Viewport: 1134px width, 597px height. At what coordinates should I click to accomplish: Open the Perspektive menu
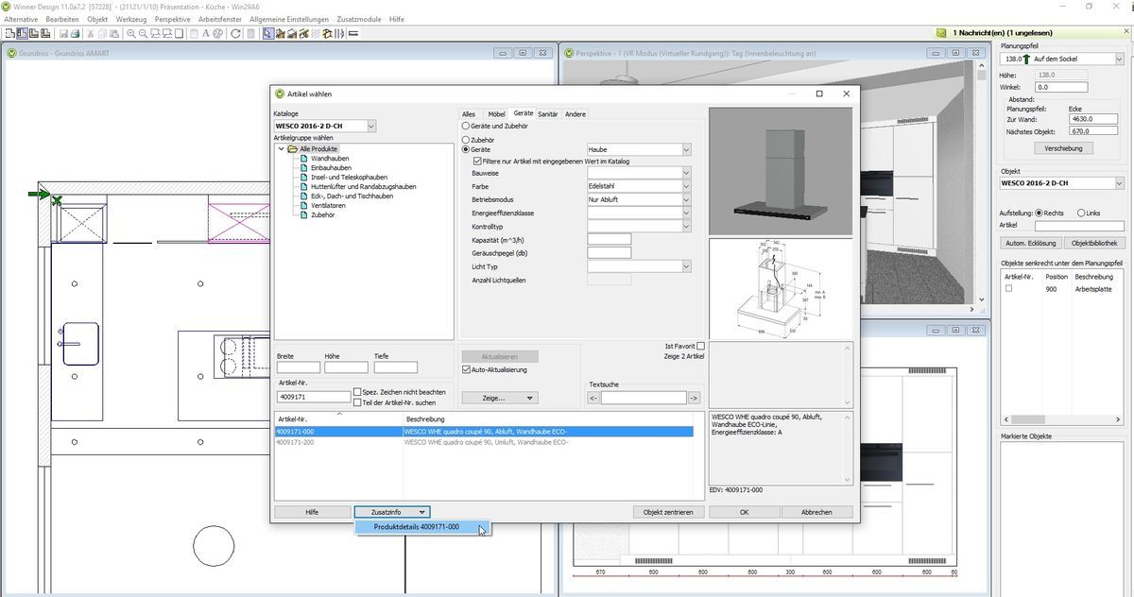(x=171, y=18)
